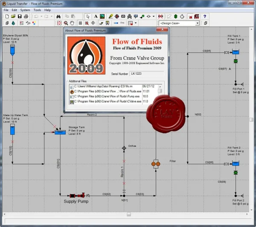The width and height of the screenshot is (256, 227).
Task: Open the Tools menu
Action: pos(37,10)
